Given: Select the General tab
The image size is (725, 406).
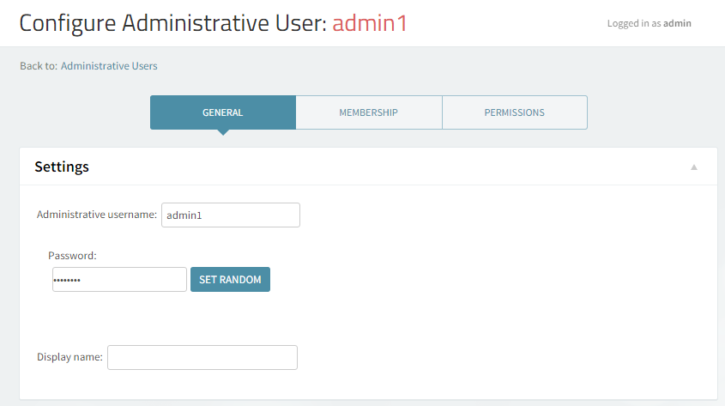Looking at the screenshot, I should [x=222, y=112].
